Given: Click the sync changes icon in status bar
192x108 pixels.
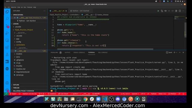Looking at the screenshot, I should (19, 94).
